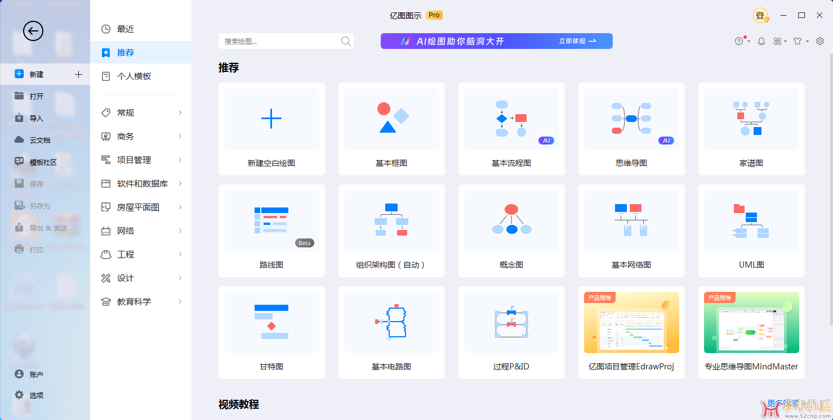Viewport: 833px width, 420px height.
Task: Go to 模板社区 template community
Action: (x=45, y=162)
